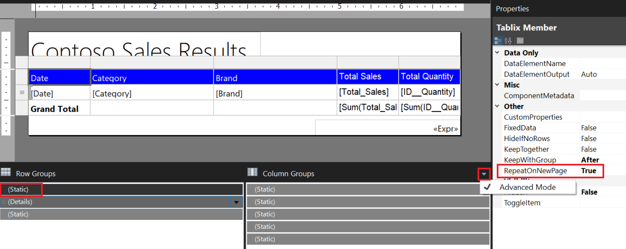Click the Column Groups pane icon
Viewport: 626px width, 249px height.
pyautogui.click(x=253, y=172)
